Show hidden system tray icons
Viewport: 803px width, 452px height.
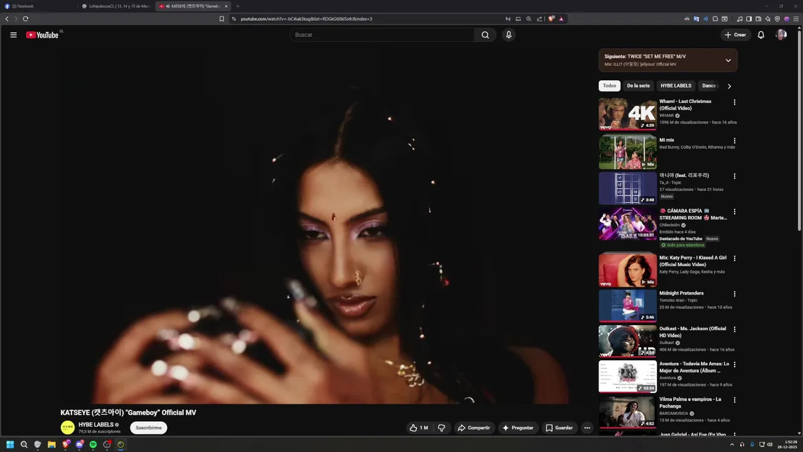(x=731, y=444)
